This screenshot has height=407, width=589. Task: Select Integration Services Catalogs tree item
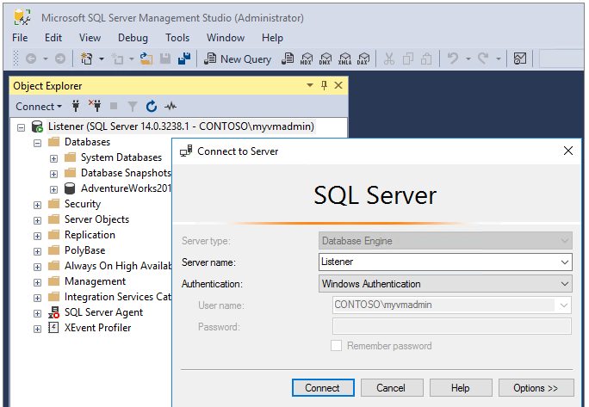click(118, 297)
